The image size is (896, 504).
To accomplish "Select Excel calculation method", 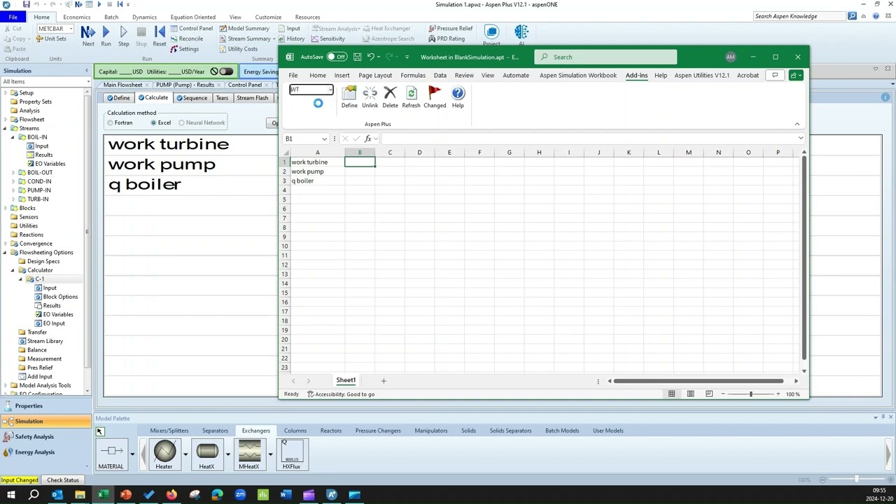I will click(153, 123).
